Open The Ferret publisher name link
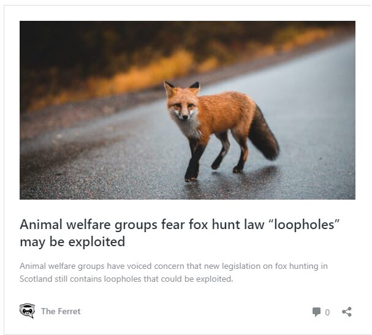Image resolution: width=372 pixels, height=335 pixels. [x=61, y=311]
